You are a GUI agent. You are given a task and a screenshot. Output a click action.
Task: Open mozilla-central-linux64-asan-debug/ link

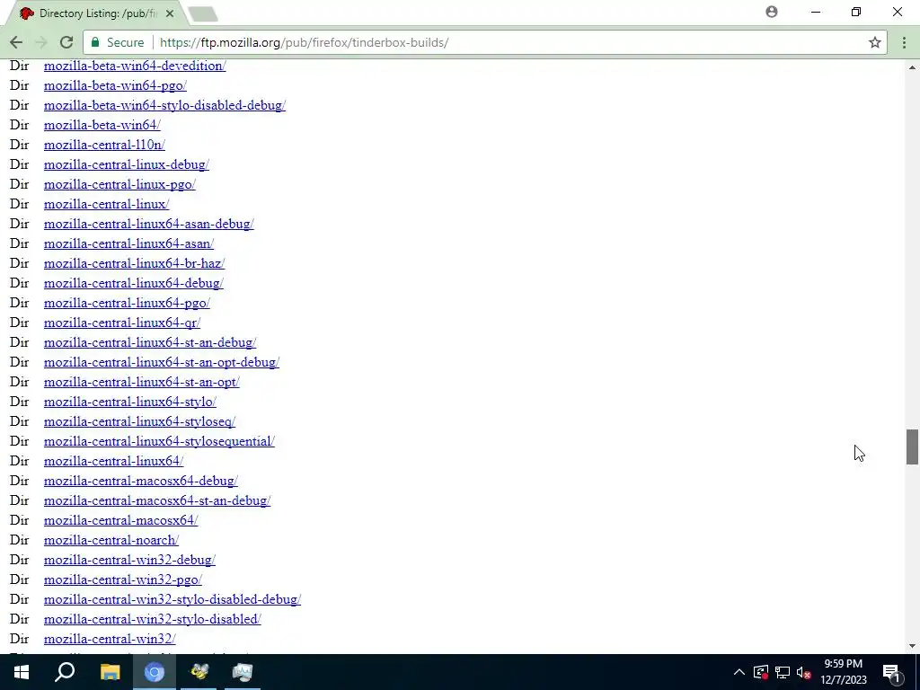(149, 224)
